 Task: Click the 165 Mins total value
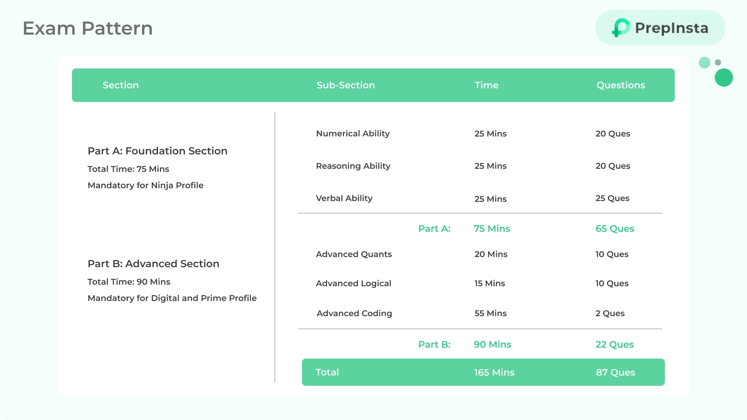point(494,373)
